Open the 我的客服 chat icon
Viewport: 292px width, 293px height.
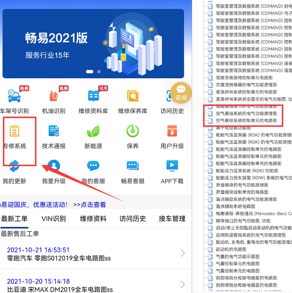(93, 166)
